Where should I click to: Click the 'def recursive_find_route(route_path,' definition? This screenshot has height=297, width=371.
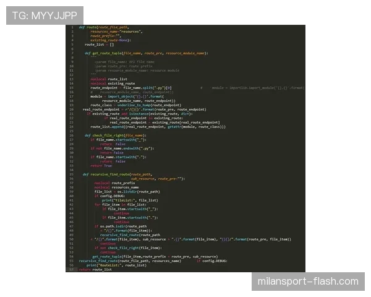[x=117, y=174]
